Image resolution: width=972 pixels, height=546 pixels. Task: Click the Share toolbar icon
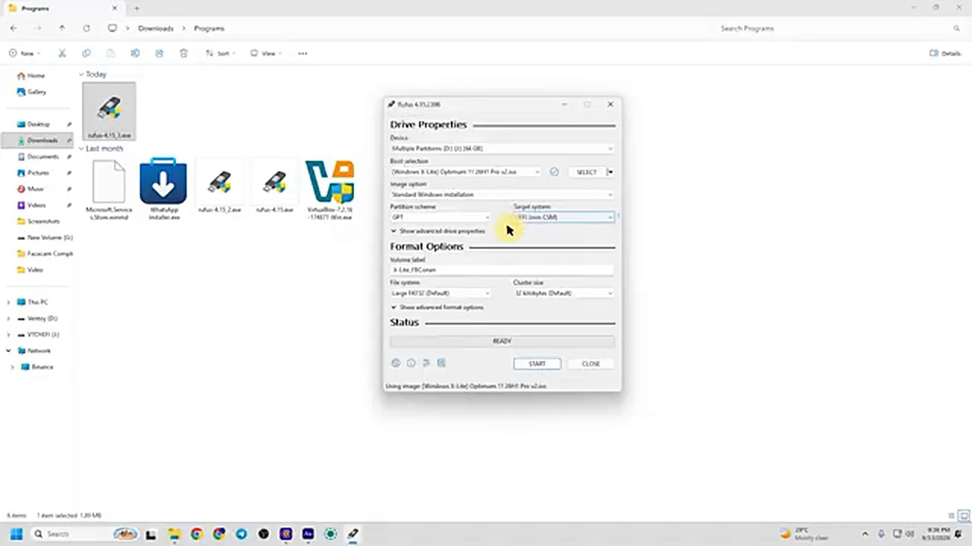[159, 54]
